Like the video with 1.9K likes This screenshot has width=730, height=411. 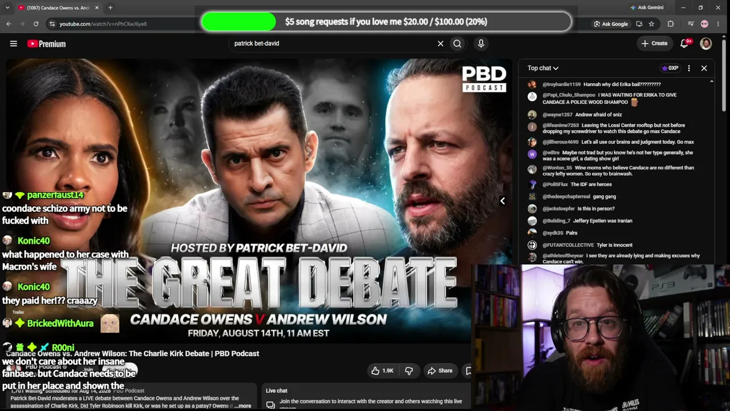pyautogui.click(x=383, y=370)
